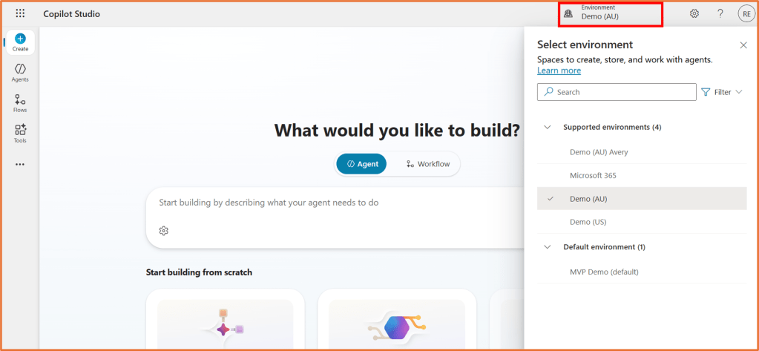
Task: Choose the Microsoft 365 environment
Action: click(x=593, y=175)
